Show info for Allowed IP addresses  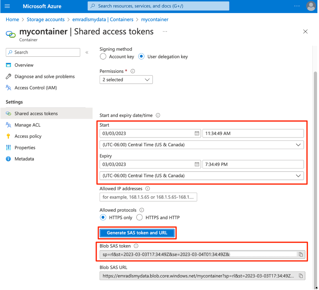(x=148, y=189)
